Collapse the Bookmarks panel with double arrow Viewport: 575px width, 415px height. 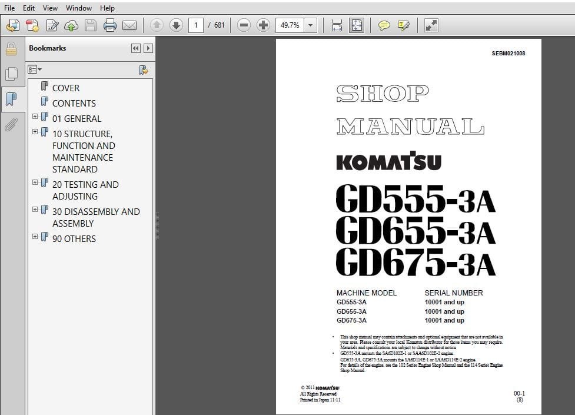point(136,48)
